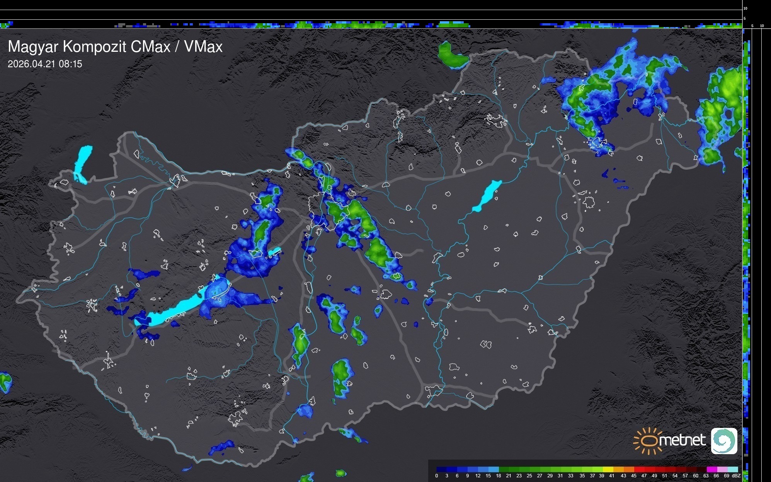Click the yellow 39-41 dBZ color swatch
Viewport: 771px width, 482px height.
click(x=608, y=469)
